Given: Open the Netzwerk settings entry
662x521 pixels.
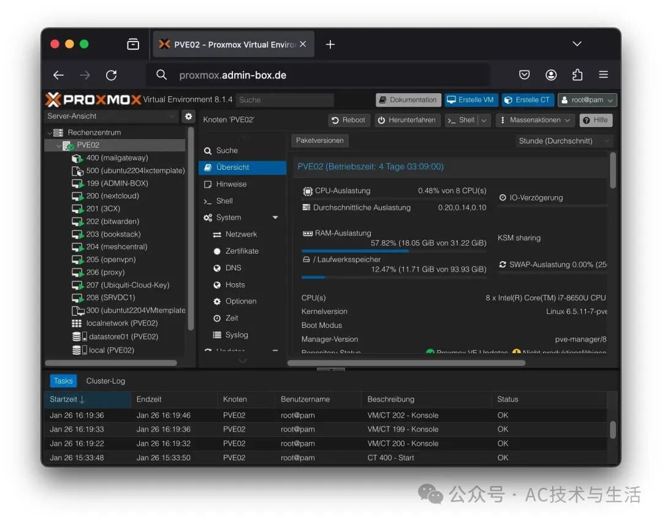Looking at the screenshot, I should click(x=241, y=234).
